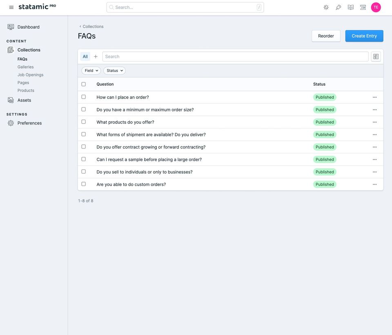The width and height of the screenshot is (392, 335).
Task: Open documentation book icon in header
Action: coord(350,7)
